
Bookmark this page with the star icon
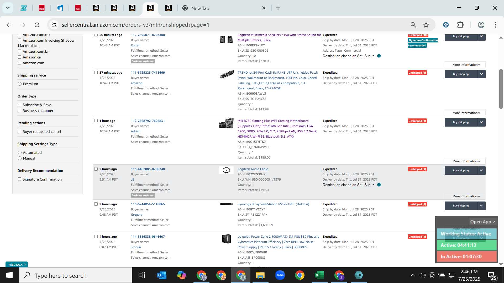tap(426, 25)
